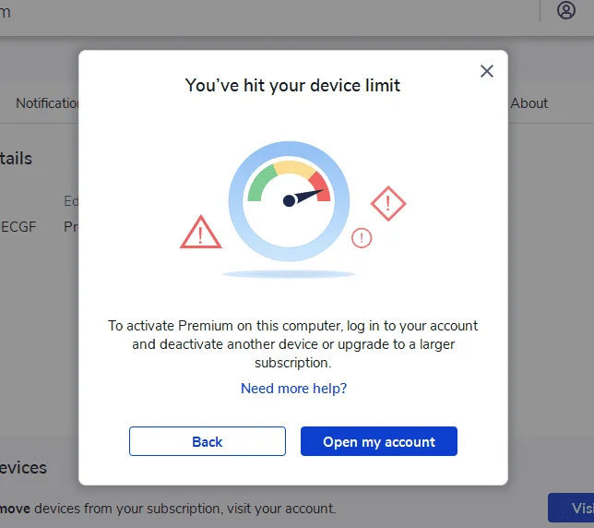
Task: Click the gauge needle in the illustration
Action: (303, 198)
